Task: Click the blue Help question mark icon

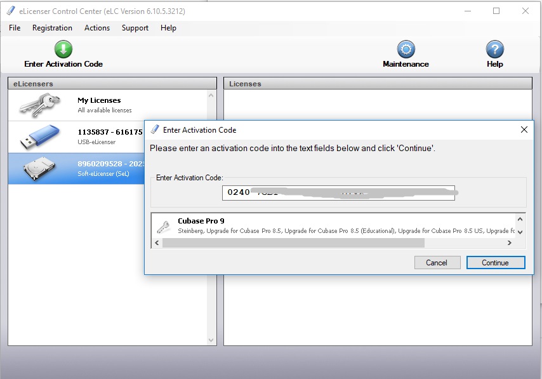Action: click(494, 49)
